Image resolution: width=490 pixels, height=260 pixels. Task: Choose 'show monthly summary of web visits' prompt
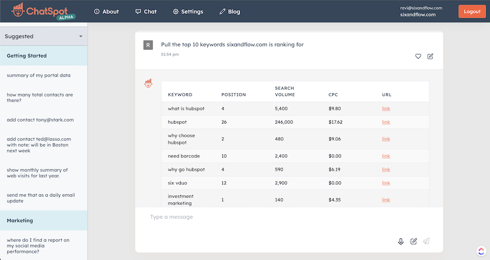(x=37, y=173)
